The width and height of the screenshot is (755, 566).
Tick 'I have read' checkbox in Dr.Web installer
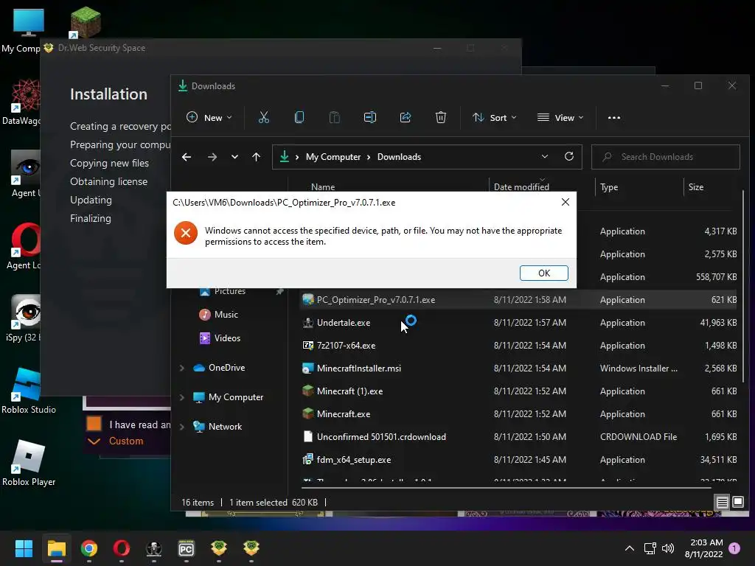pos(94,424)
